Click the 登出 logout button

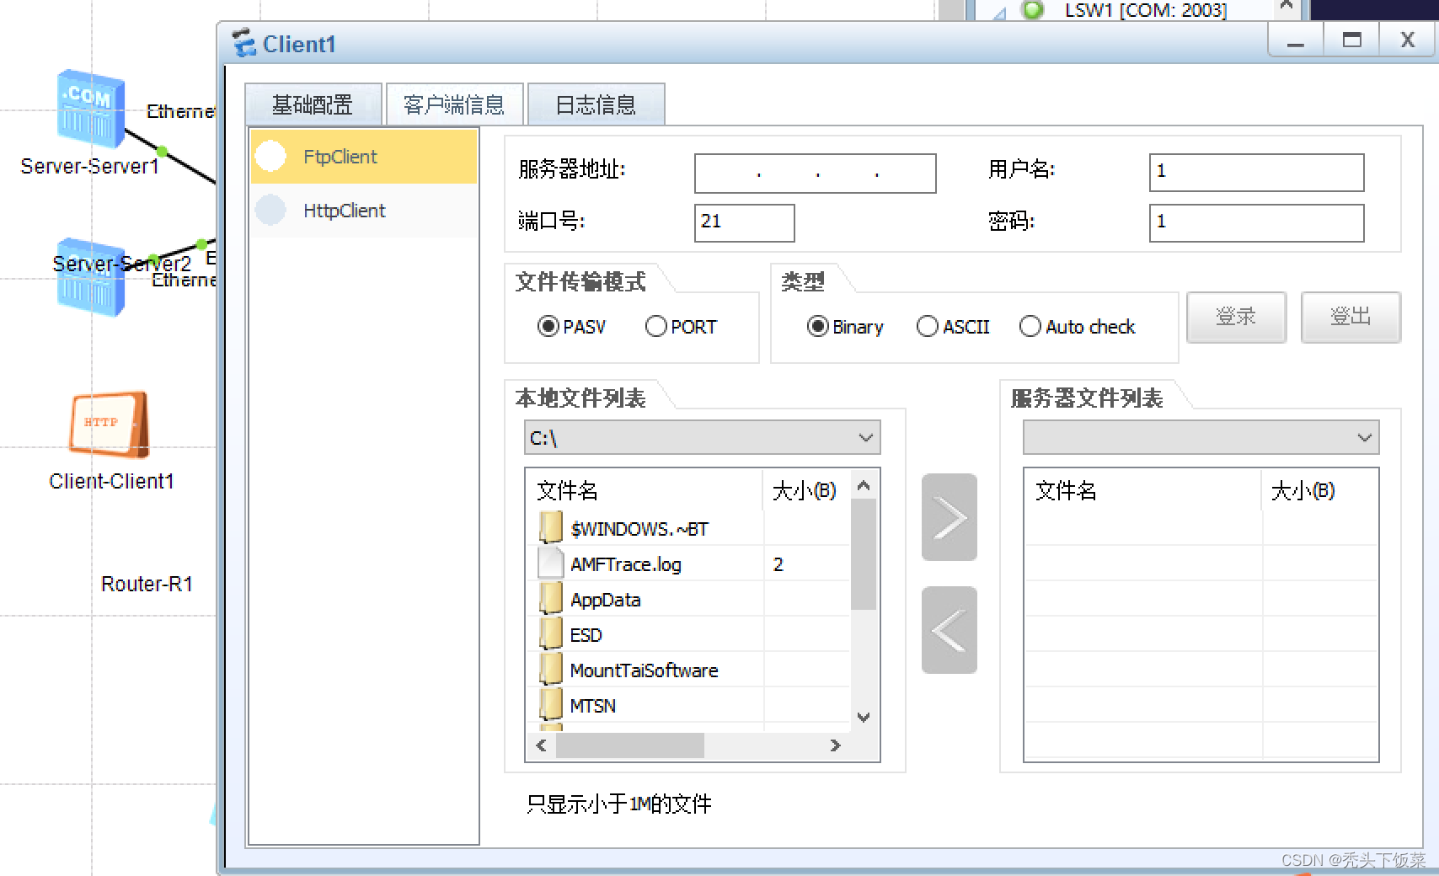[x=1351, y=317]
